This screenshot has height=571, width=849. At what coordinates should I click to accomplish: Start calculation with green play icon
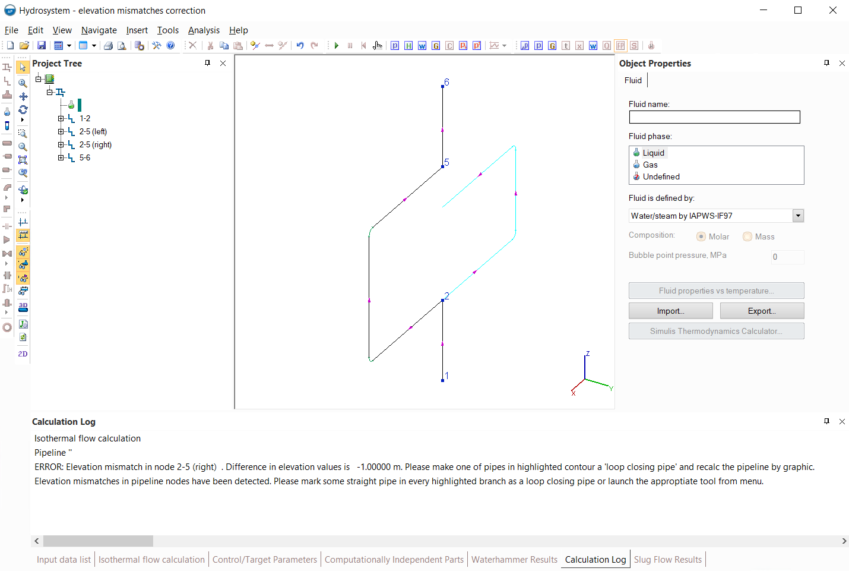click(x=337, y=46)
